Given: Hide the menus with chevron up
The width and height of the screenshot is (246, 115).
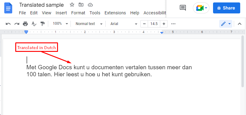Looking at the screenshot, I should (240, 24).
